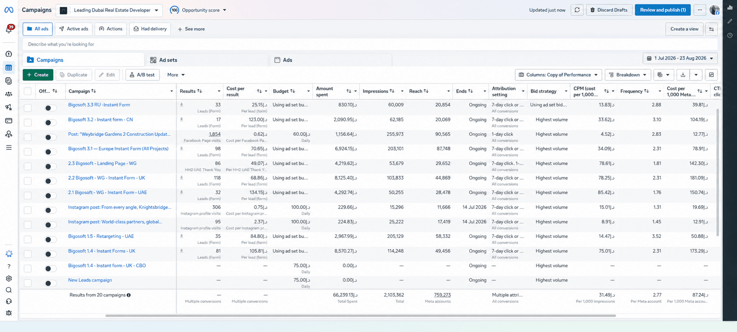Open the bug report icon in sidebar
The height and width of the screenshot is (332, 737).
(9, 313)
